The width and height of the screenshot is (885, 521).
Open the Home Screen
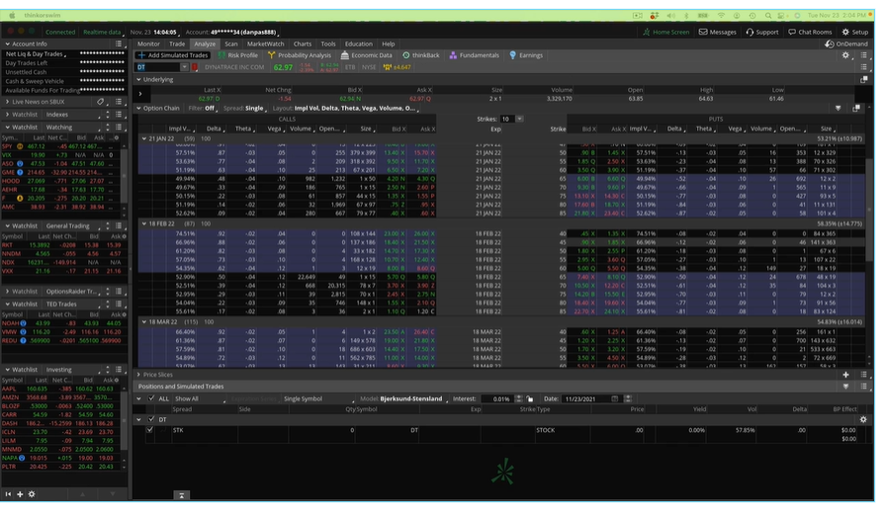pos(666,33)
